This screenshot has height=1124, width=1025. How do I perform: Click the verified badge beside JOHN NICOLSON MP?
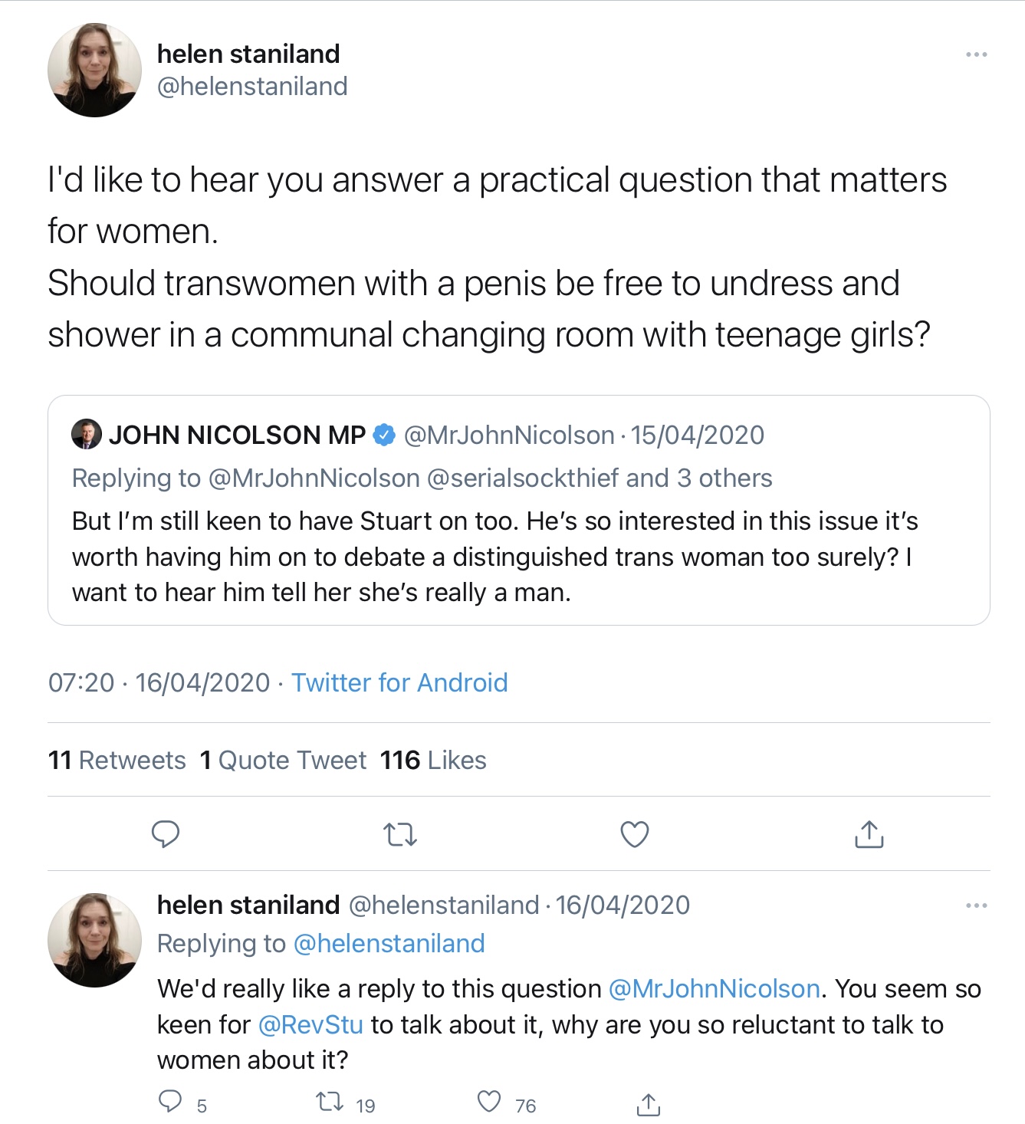click(383, 435)
